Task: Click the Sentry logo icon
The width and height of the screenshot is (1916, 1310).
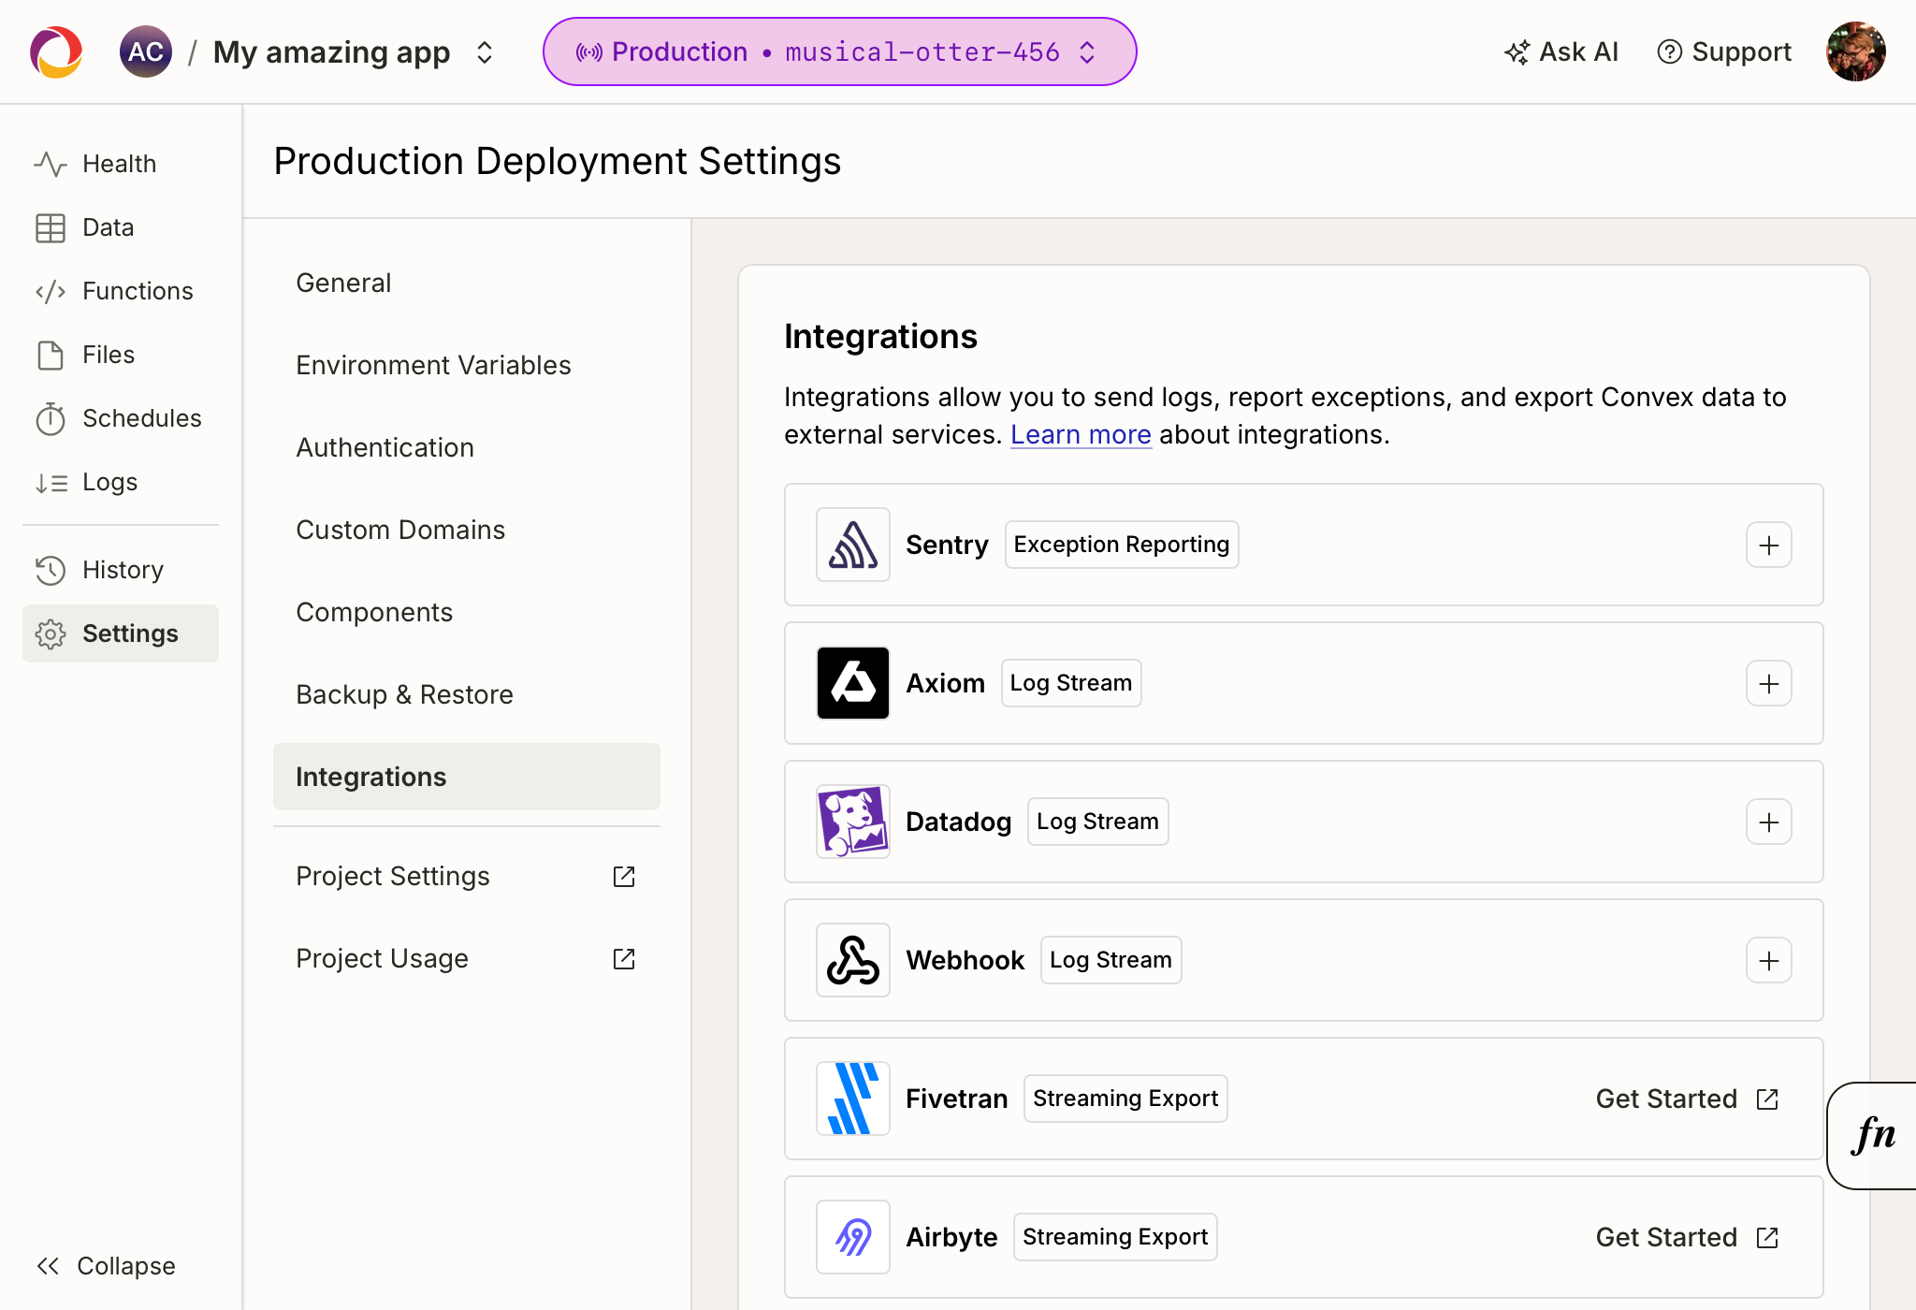Action: pyautogui.click(x=853, y=545)
